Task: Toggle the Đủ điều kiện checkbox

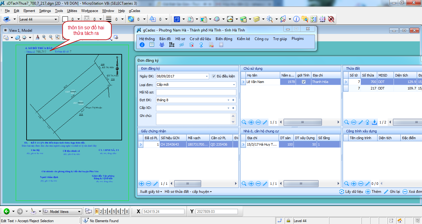Action: click(x=214, y=76)
